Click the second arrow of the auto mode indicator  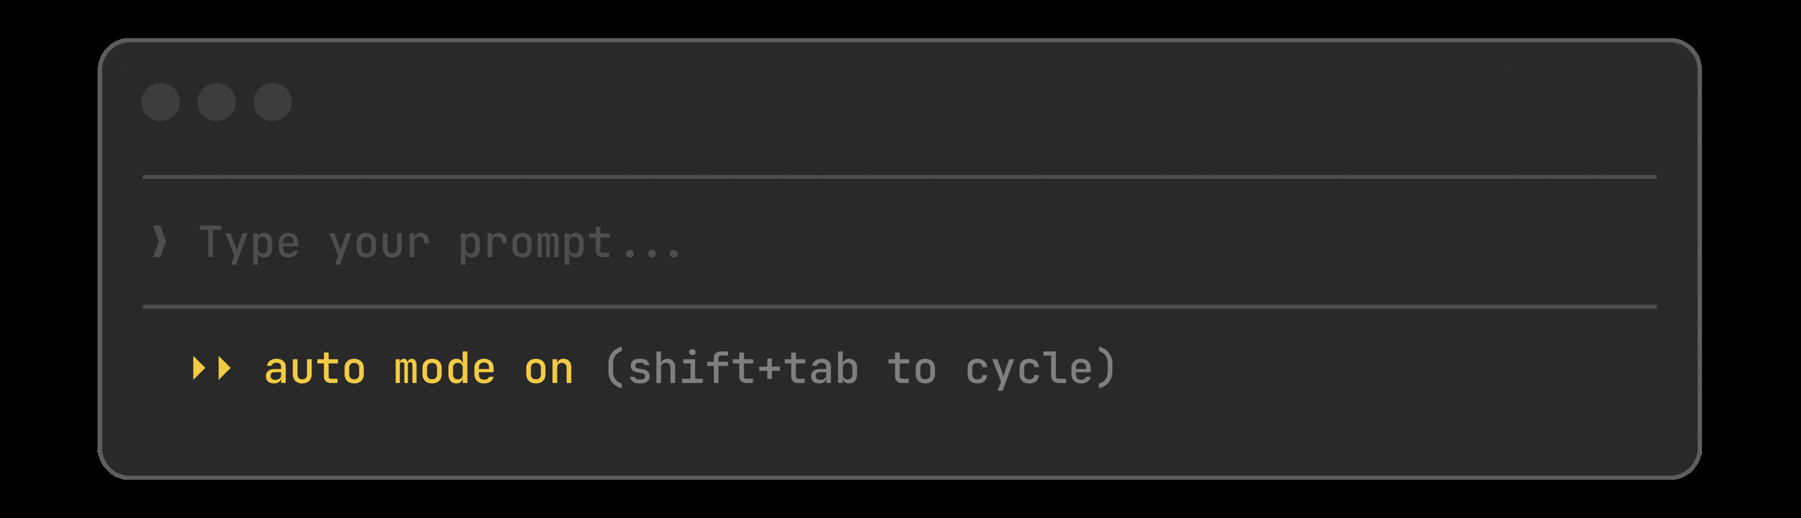(224, 367)
